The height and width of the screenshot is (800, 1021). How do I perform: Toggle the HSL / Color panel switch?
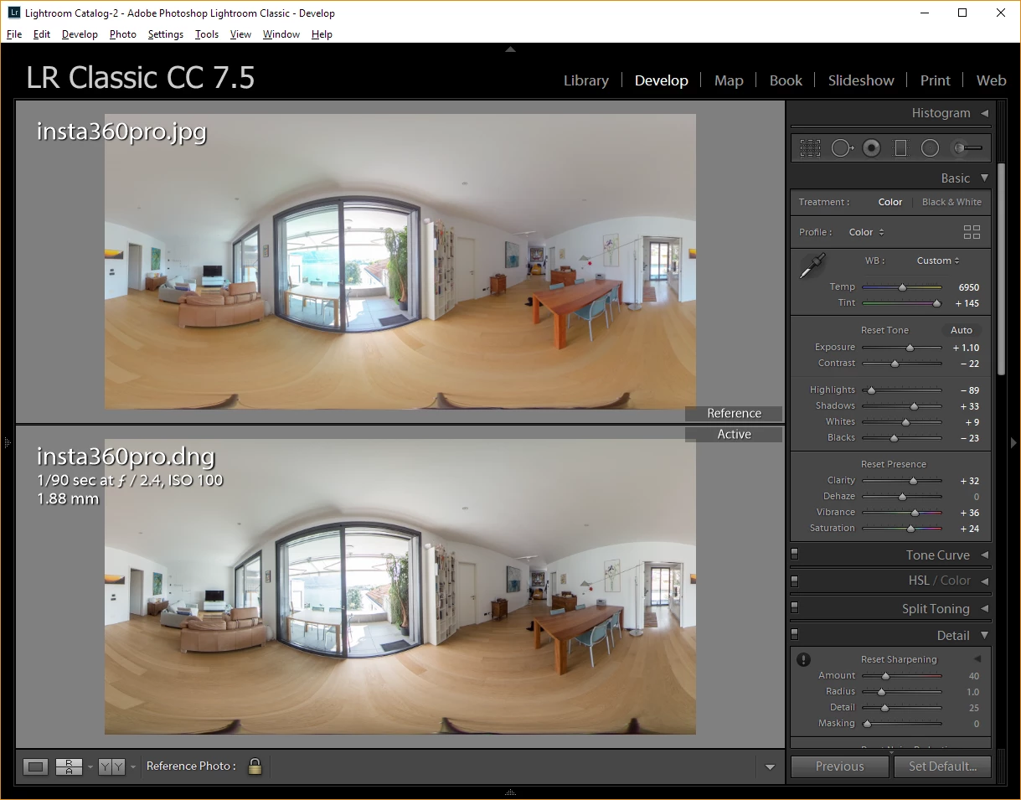pos(795,581)
